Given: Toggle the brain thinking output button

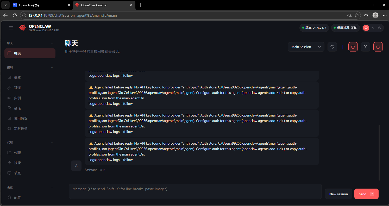Looking at the screenshot, I should click(x=353, y=47).
